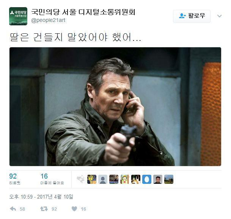Screen dimensions: 231x219
Task: Open the landscape photo avatar at row end
Action: (169, 179)
